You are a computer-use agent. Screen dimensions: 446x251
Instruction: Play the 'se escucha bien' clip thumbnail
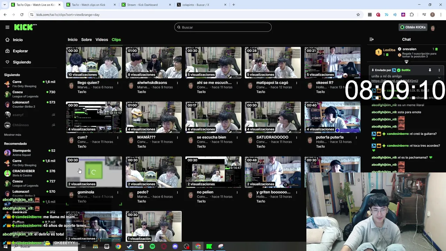(213, 117)
